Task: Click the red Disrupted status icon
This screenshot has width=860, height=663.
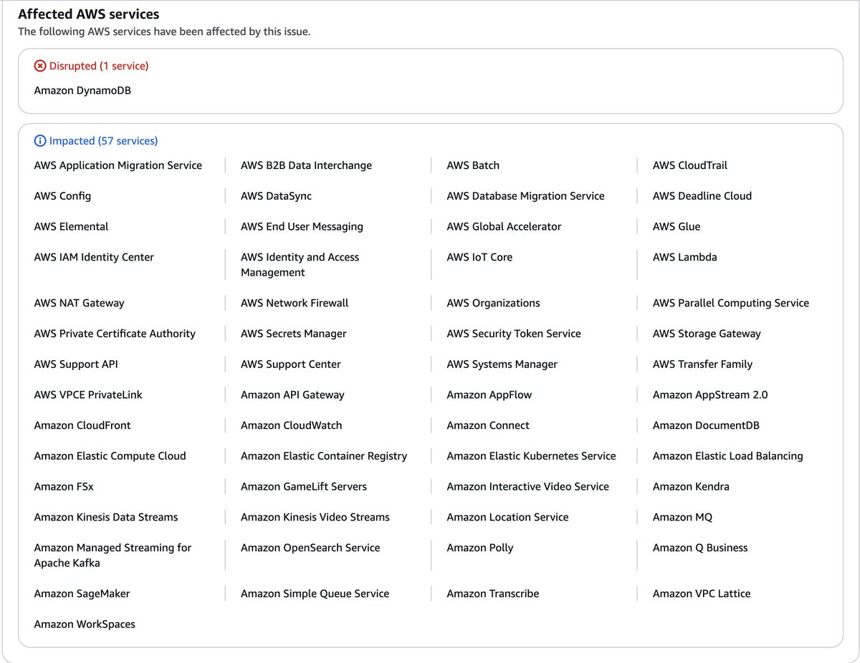Action: [x=40, y=65]
